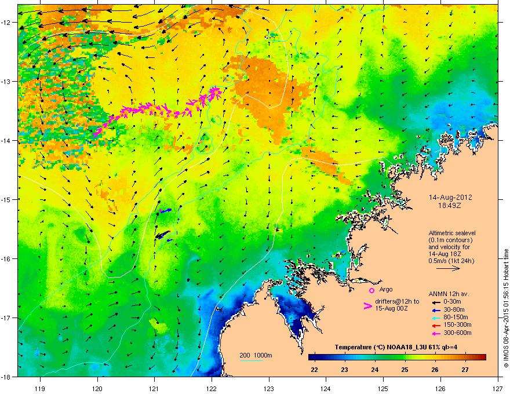Click the longitude axis label '123'

point(269,388)
